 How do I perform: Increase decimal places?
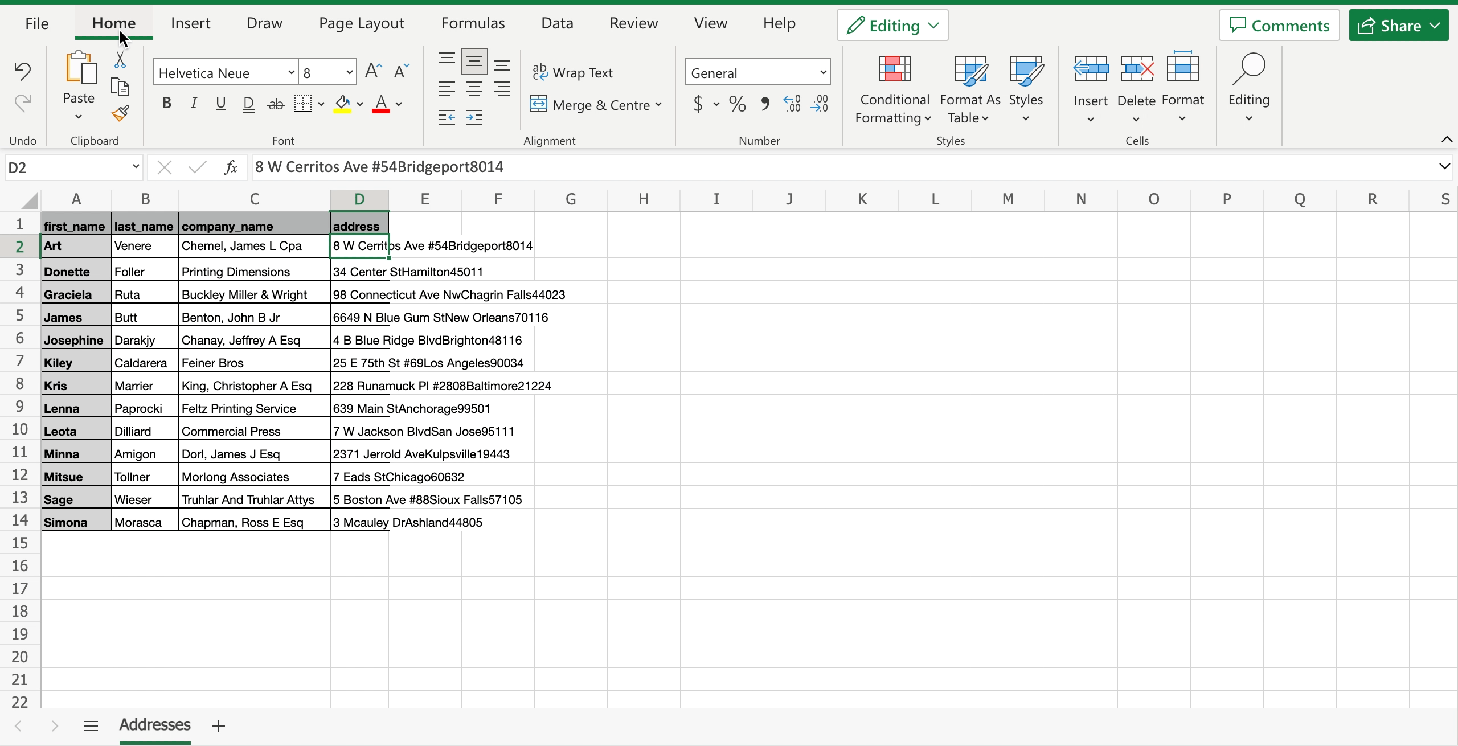coord(792,104)
